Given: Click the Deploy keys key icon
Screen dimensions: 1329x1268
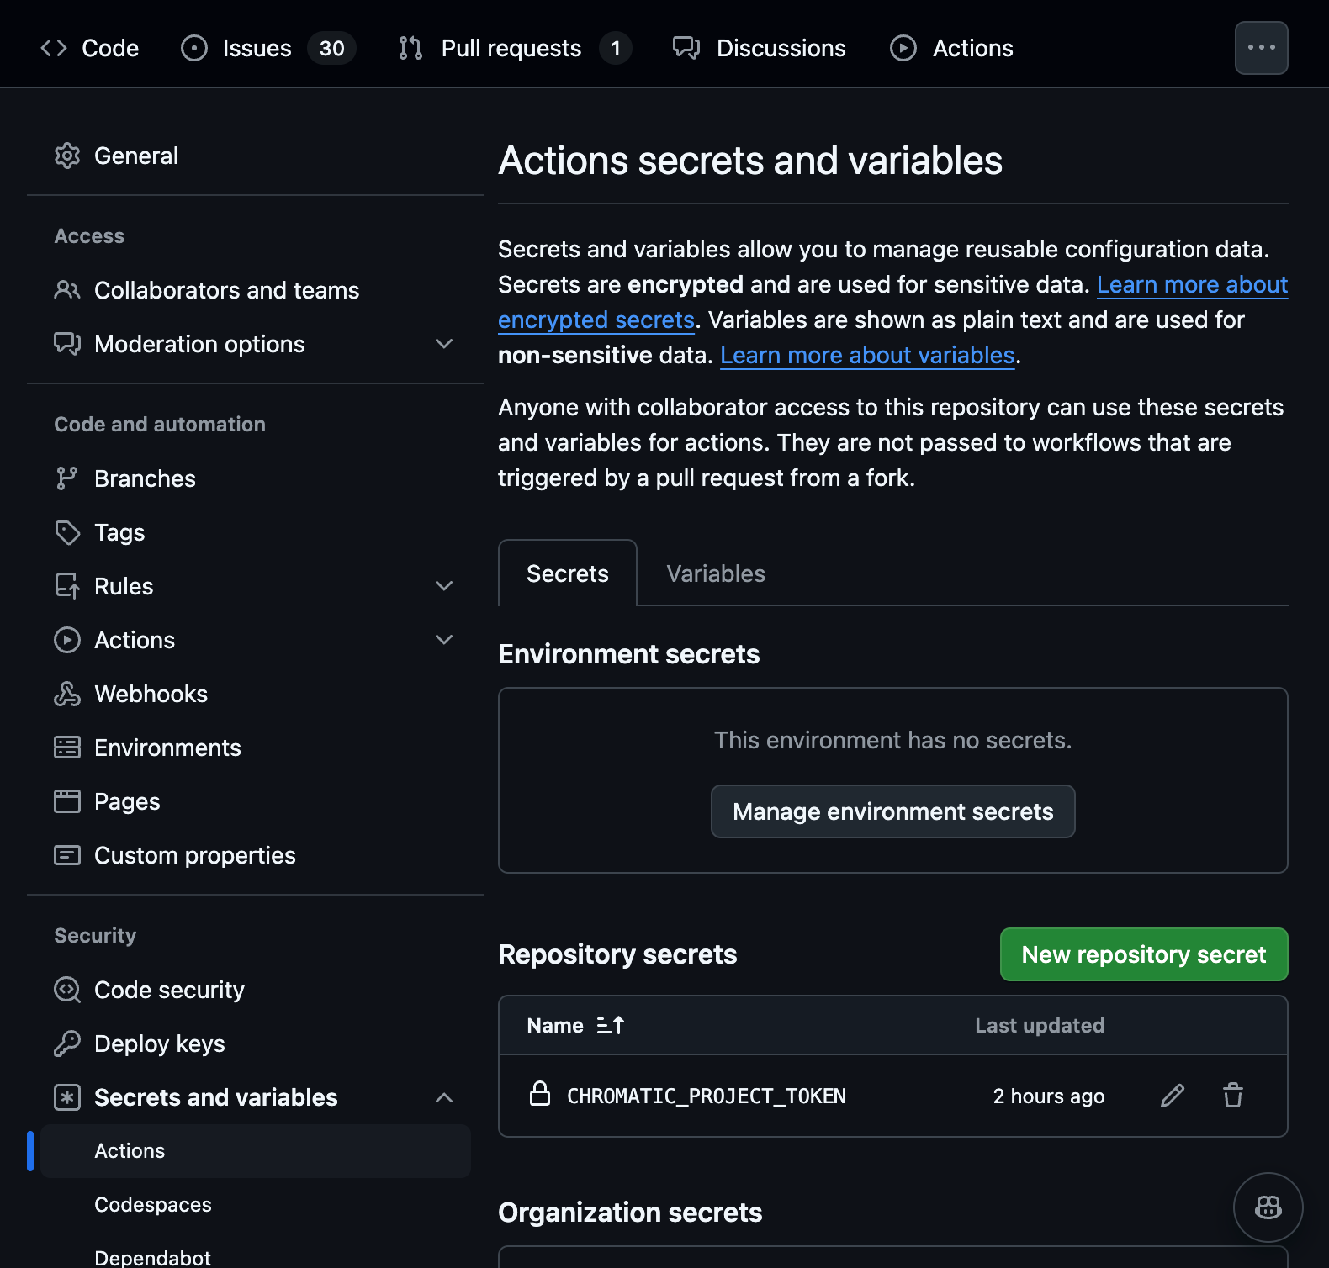Looking at the screenshot, I should point(67,1043).
